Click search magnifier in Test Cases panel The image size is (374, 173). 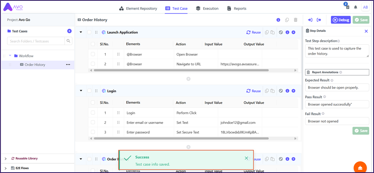pos(69,41)
